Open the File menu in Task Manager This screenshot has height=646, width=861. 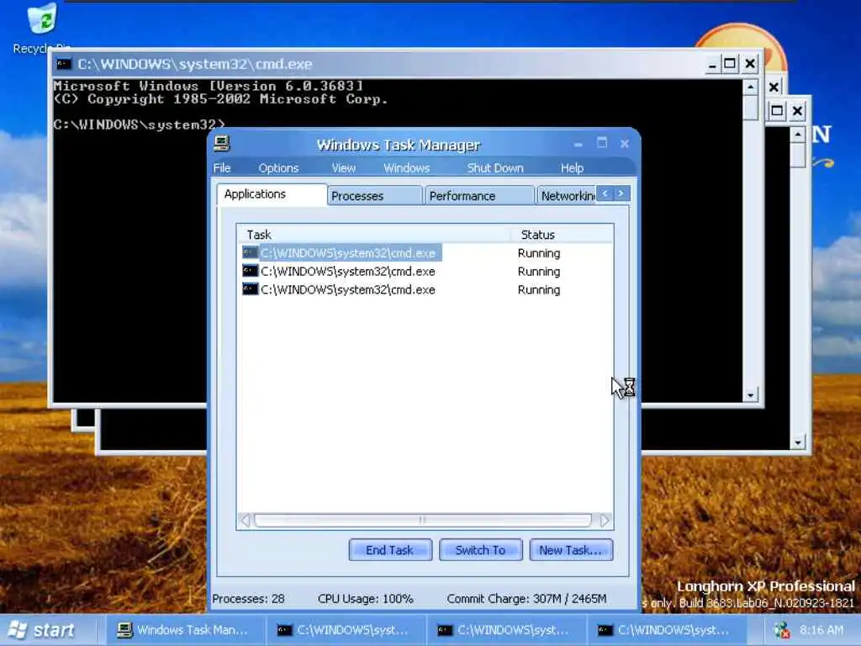(x=222, y=168)
